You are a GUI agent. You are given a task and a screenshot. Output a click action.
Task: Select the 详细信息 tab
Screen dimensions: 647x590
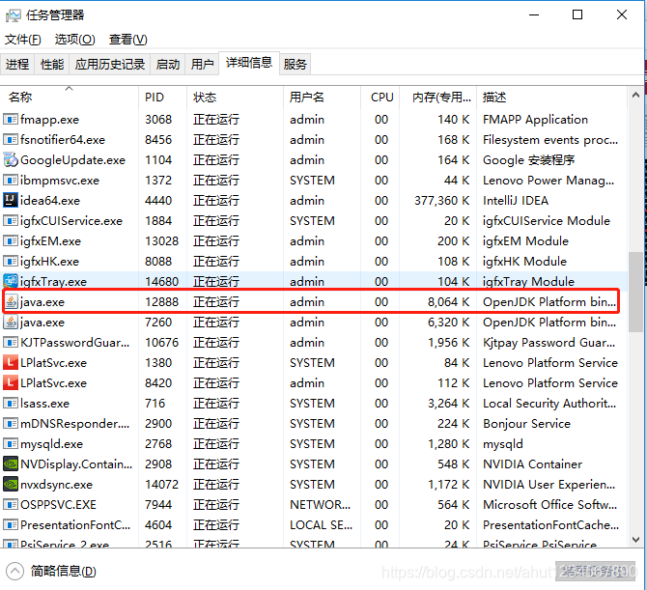249,63
